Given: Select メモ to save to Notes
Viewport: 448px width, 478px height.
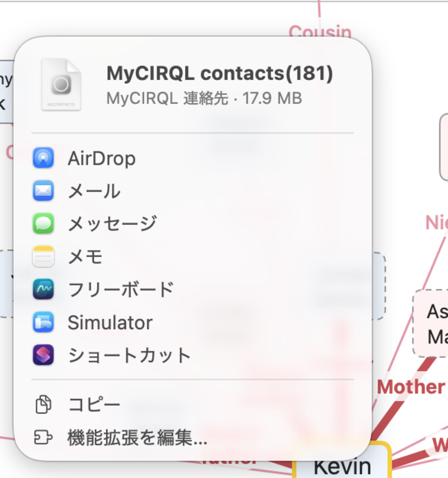Looking at the screenshot, I should (85, 257).
